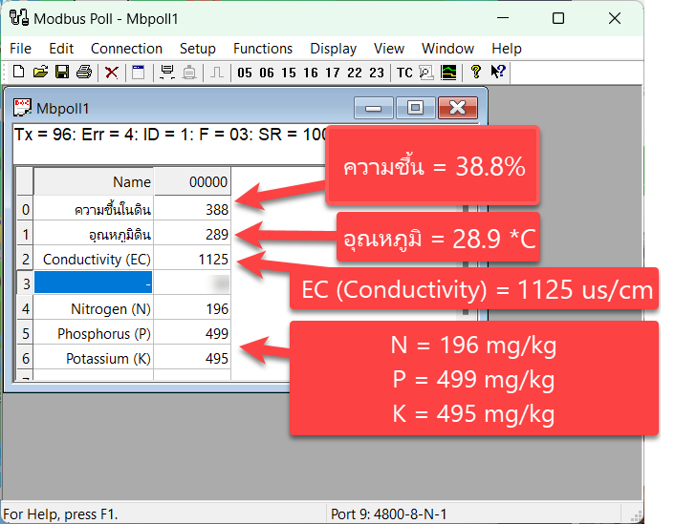Open the Display menu
The width and height of the screenshot is (675, 524).
point(333,49)
